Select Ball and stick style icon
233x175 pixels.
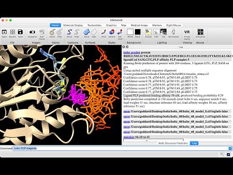click(120, 32)
